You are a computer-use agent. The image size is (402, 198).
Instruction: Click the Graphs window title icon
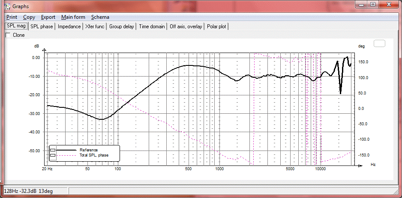point(8,6)
